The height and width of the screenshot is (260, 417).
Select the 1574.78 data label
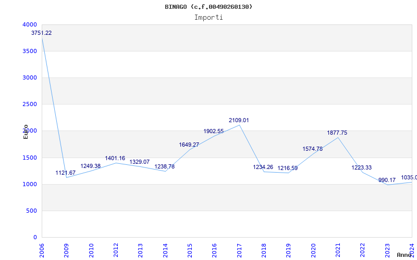312,149
